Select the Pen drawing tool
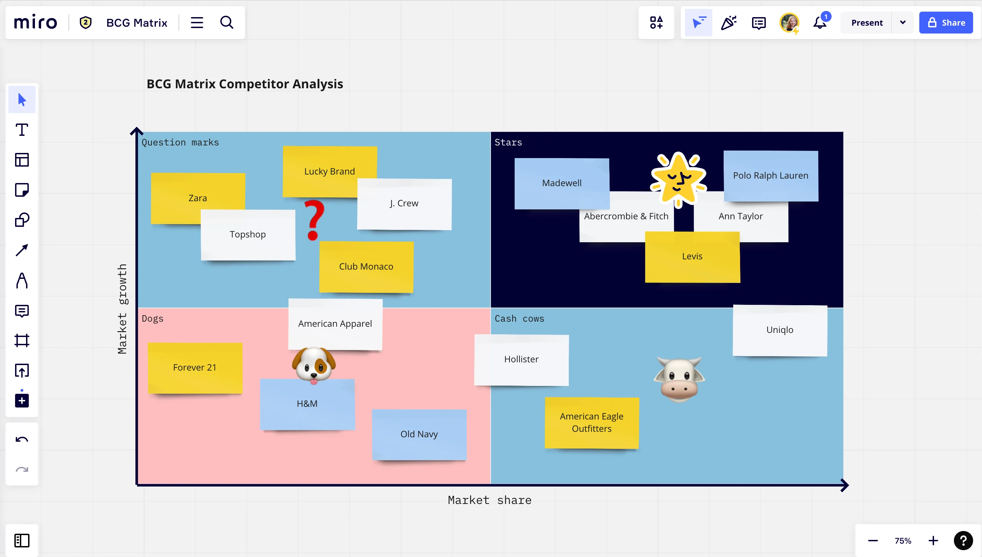The height and width of the screenshot is (557, 982). point(22,281)
